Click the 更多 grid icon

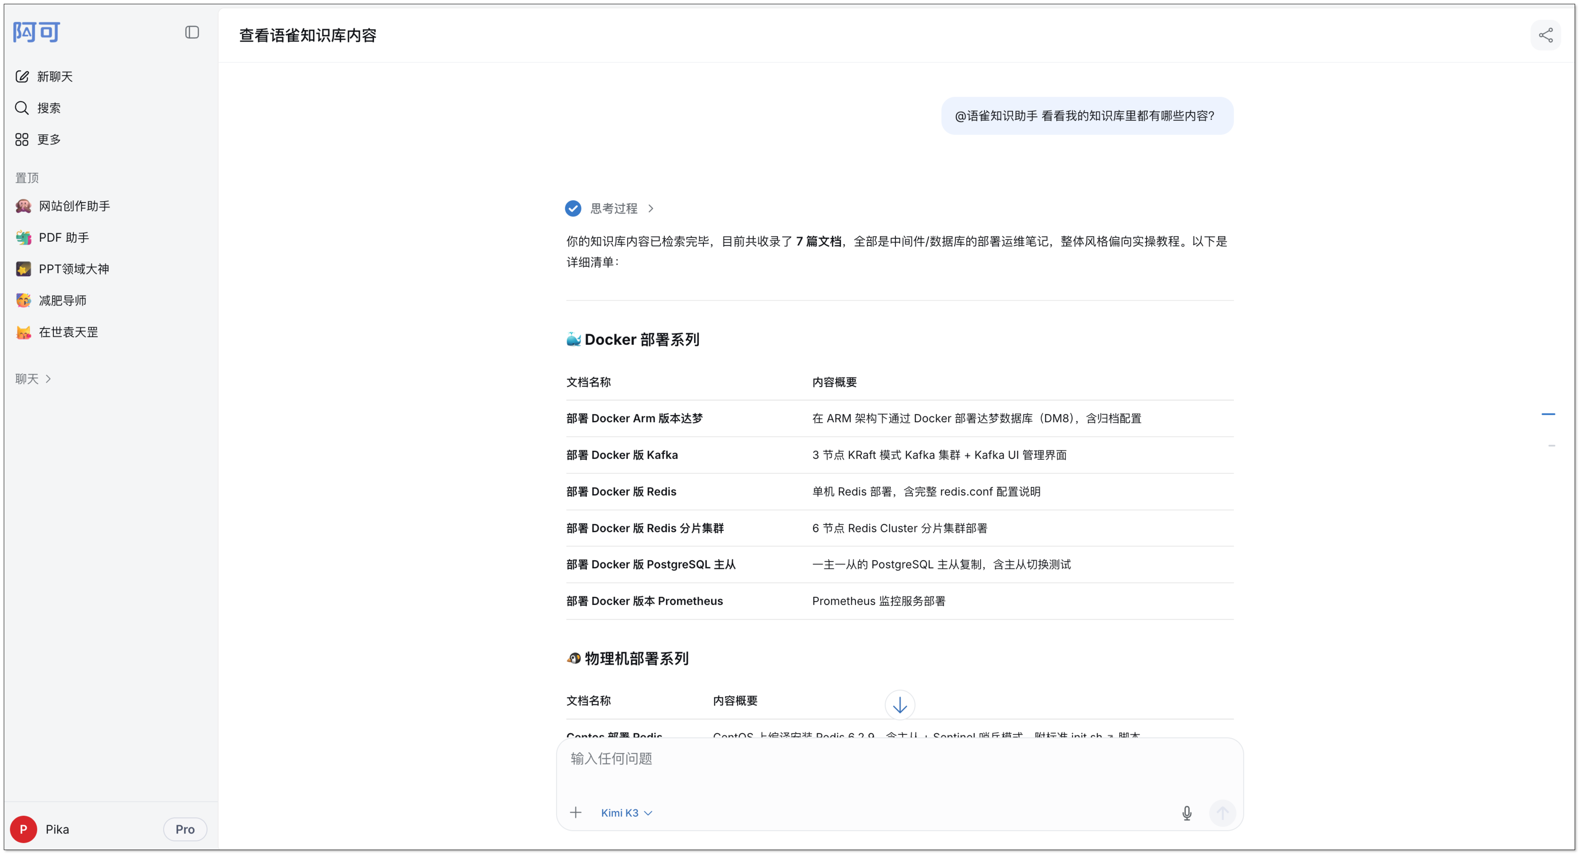coord(22,139)
